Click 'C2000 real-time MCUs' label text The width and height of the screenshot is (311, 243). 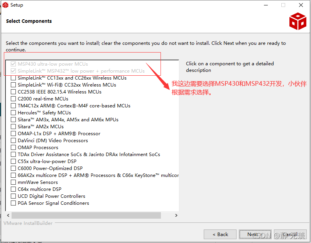(43, 99)
